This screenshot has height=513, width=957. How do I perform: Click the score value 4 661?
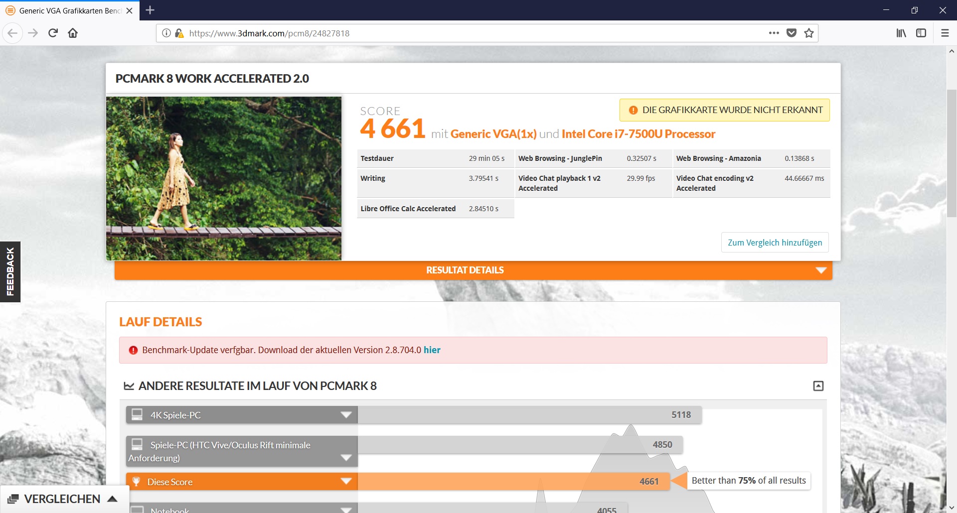393,128
